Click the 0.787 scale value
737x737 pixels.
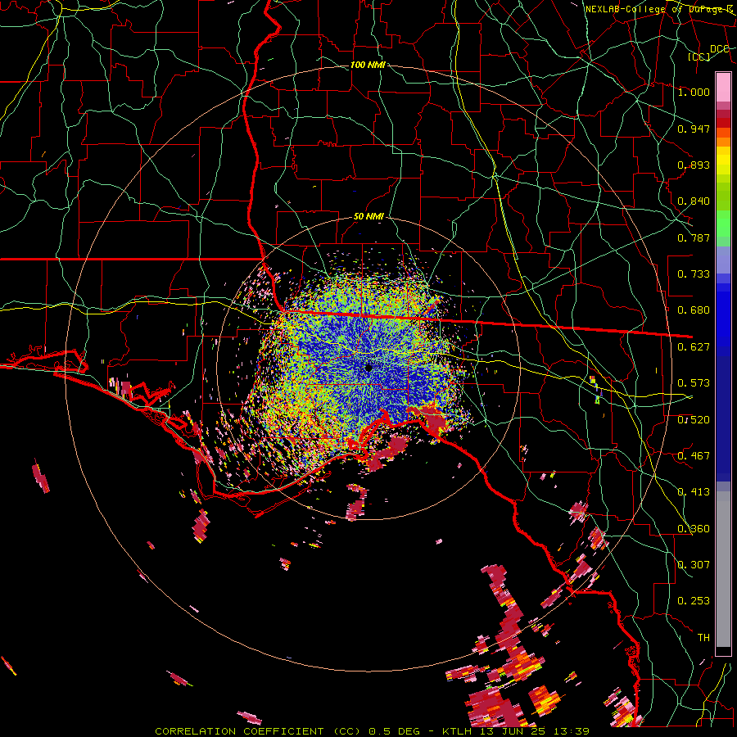click(x=694, y=237)
